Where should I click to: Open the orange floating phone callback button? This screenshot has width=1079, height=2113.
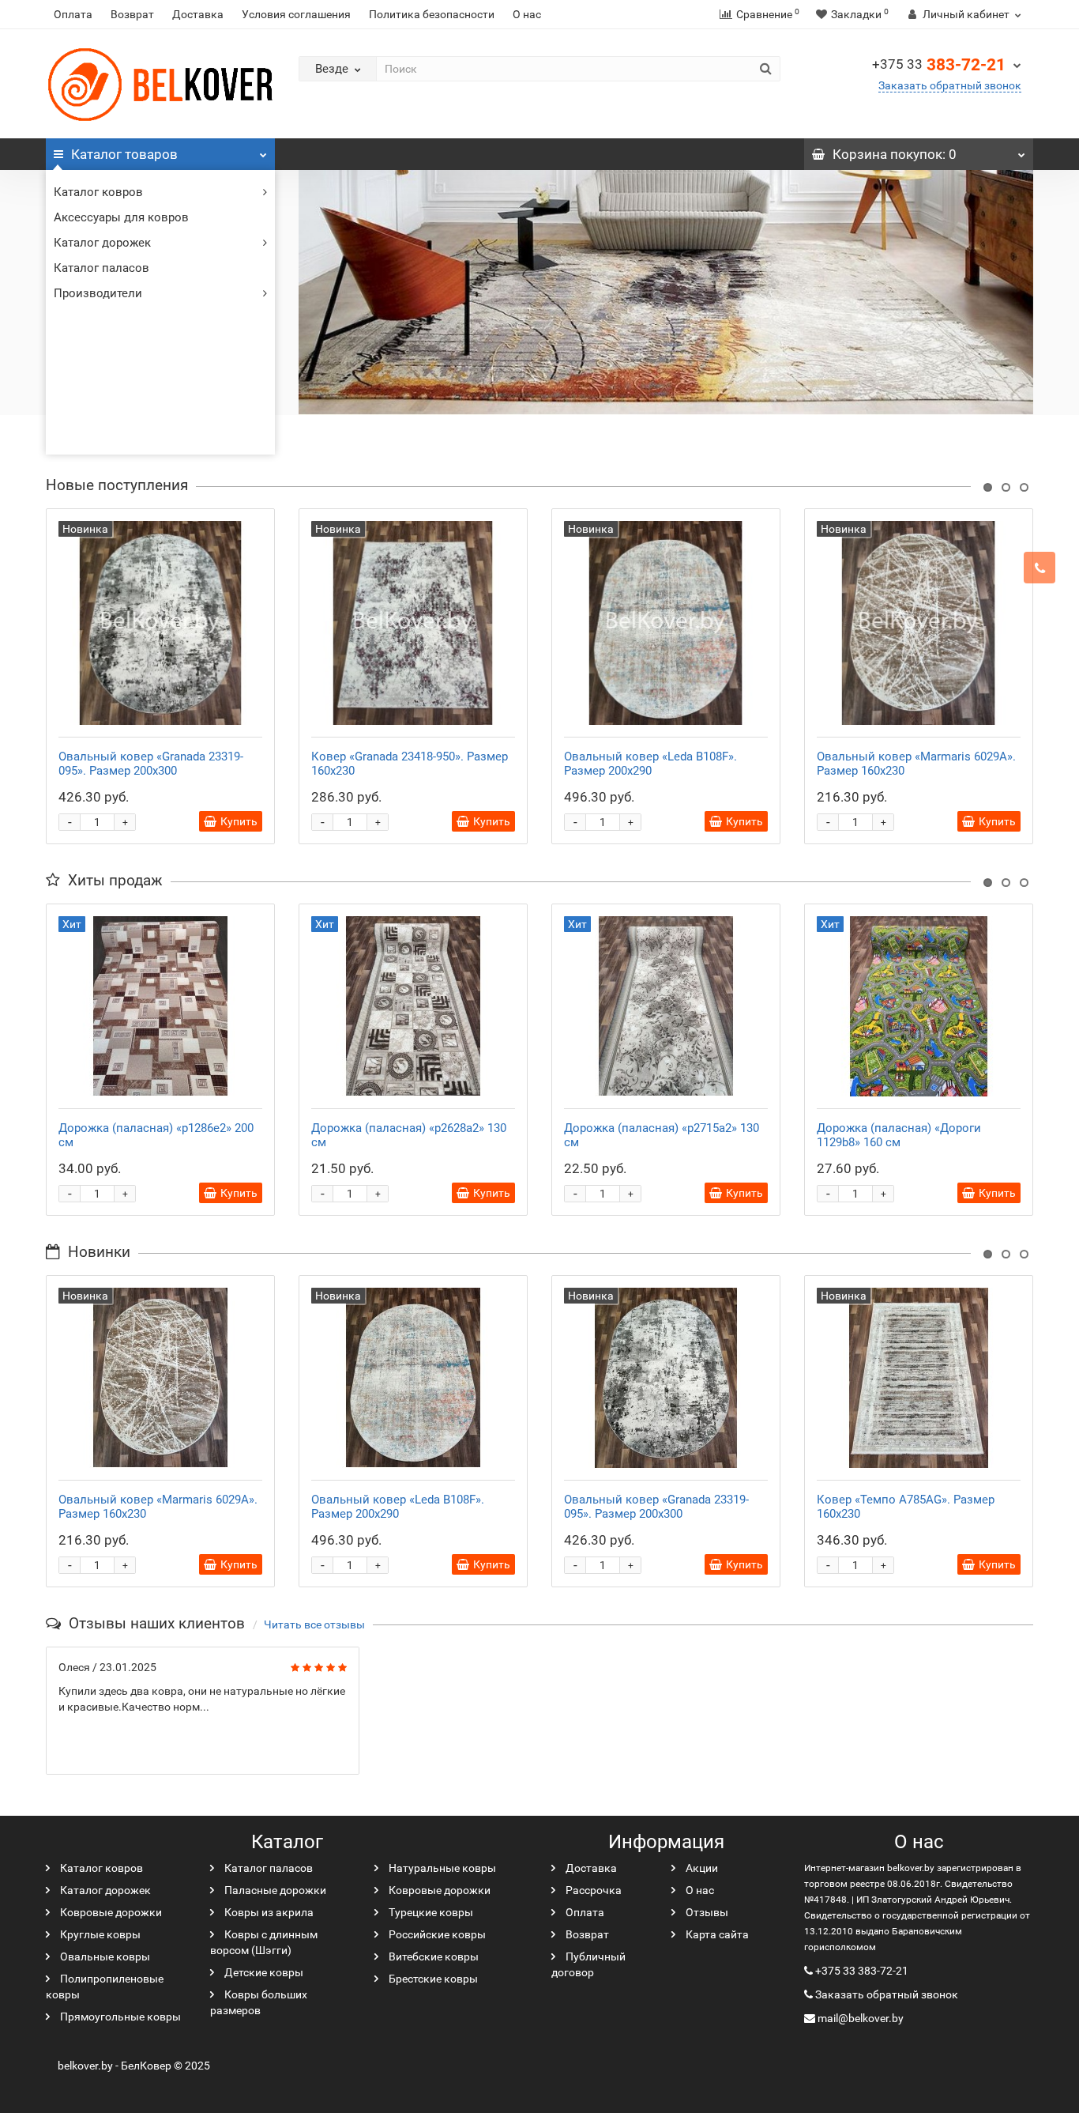point(1039,568)
